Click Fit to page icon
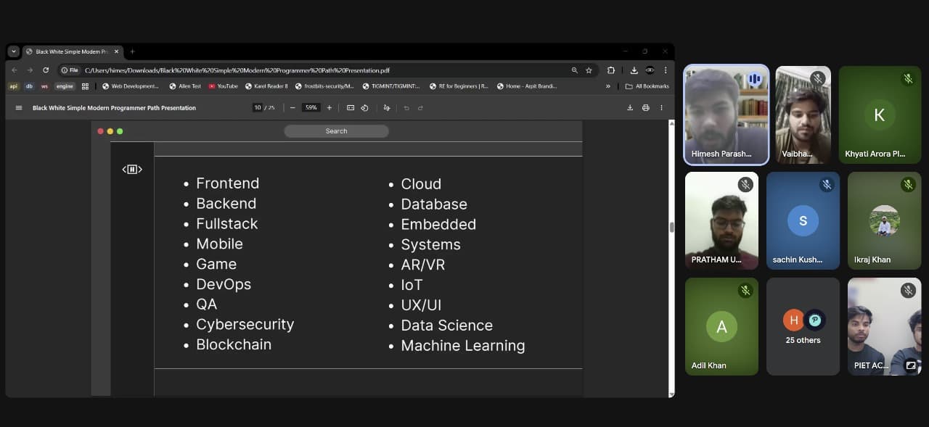The image size is (929, 427). coord(351,107)
